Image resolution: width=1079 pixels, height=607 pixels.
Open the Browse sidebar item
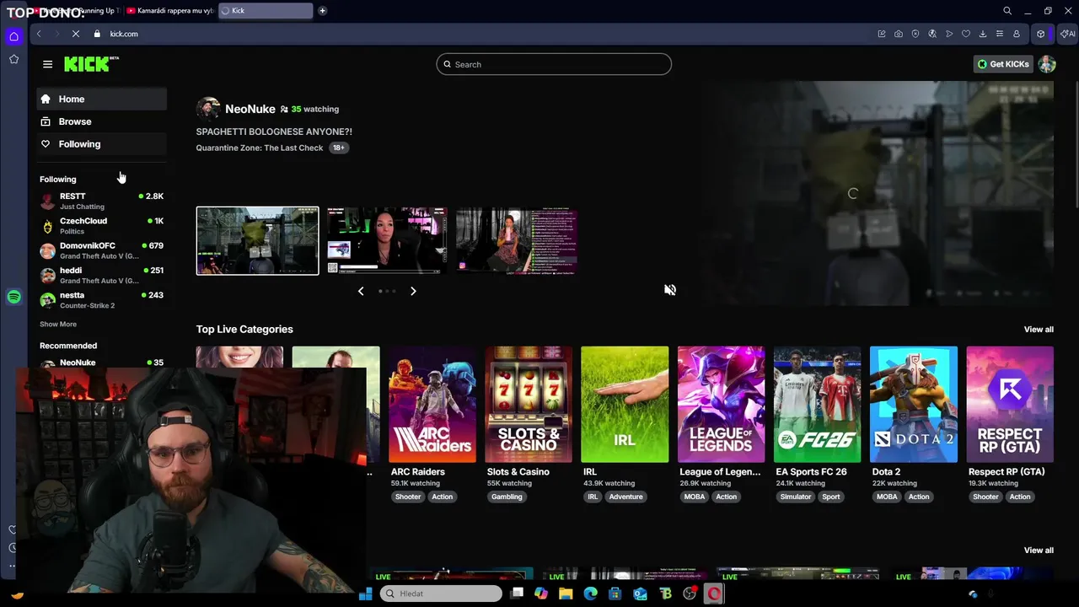pos(102,121)
